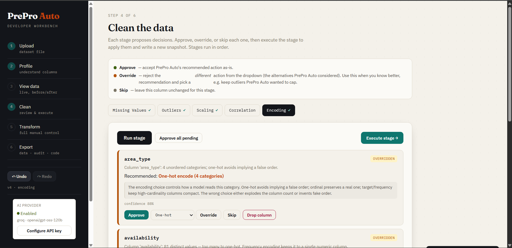Click the PrePro Auto logo
512x248 pixels.
point(33,16)
